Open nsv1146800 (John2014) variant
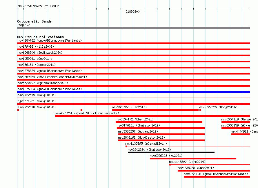The height and width of the screenshot is (188, 258). [x=187, y=162]
